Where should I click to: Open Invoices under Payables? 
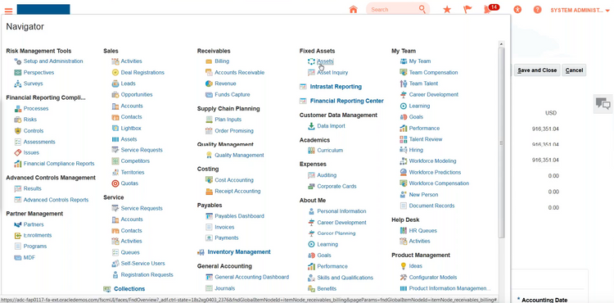[x=224, y=227]
